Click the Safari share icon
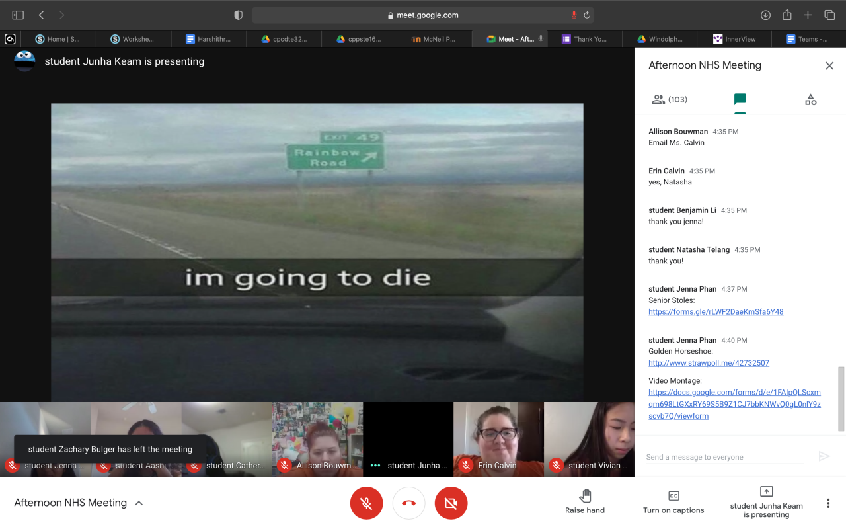Screen dimensions: 846x529 (x=787, y=15)
